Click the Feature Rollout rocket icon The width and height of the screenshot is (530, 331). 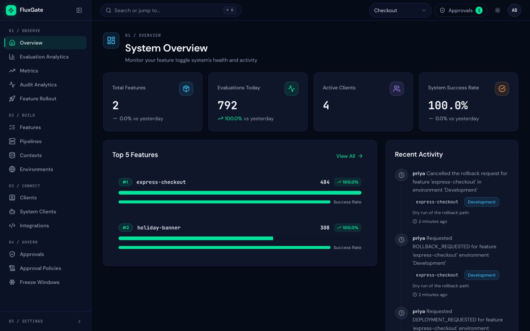pyautogui.click(x=12, y=99)
